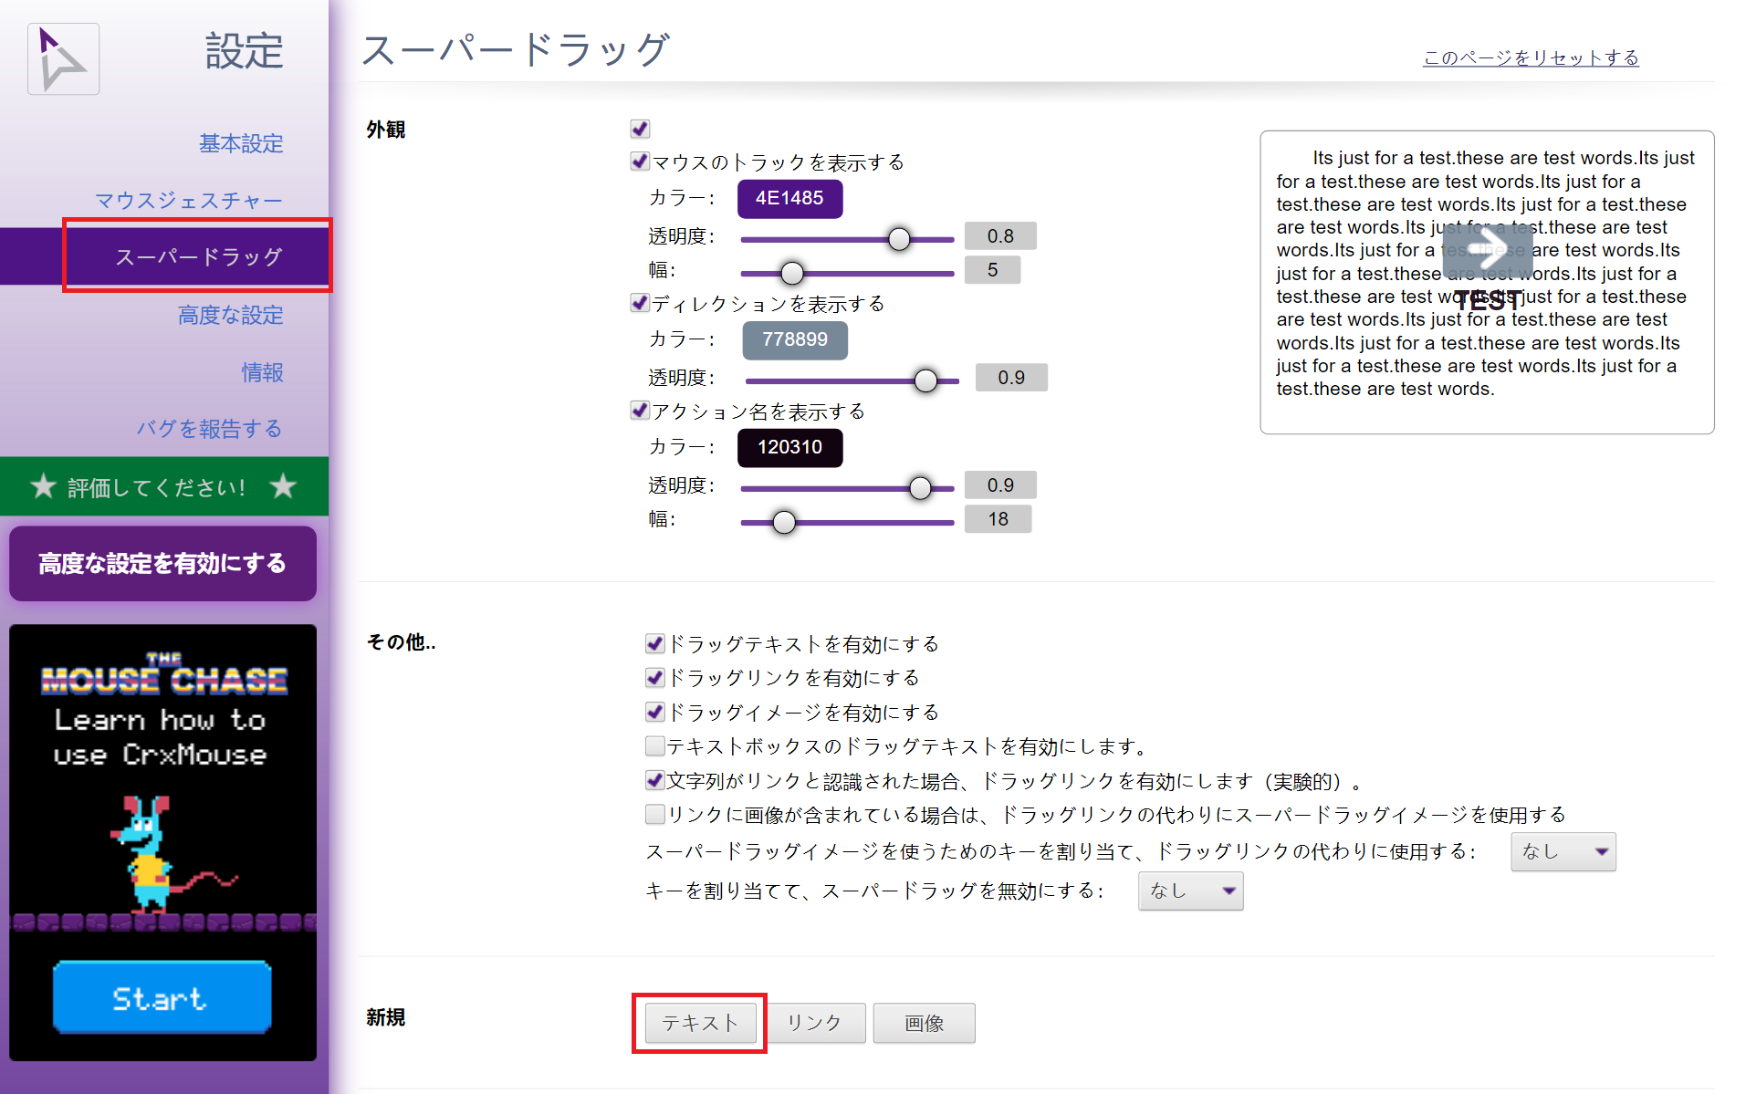
Task: Click the left star in the rating banner
Action: 43,486
